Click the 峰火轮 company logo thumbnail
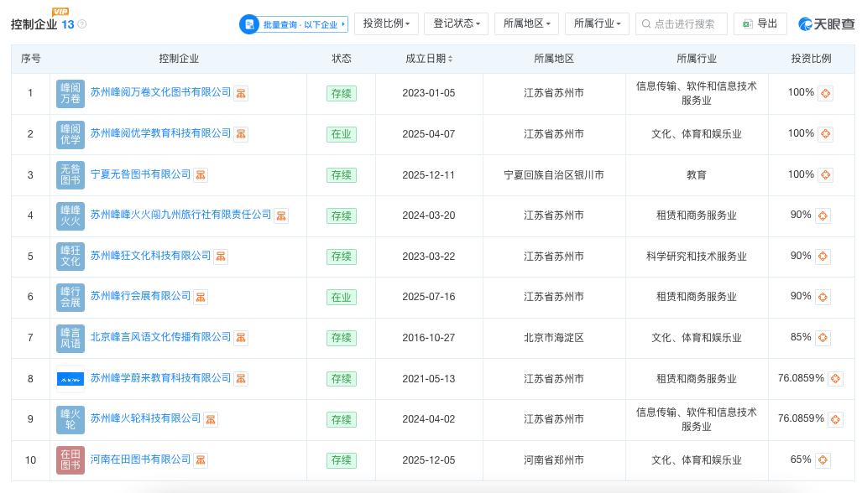862x493 pixels. tap(71, 419)
